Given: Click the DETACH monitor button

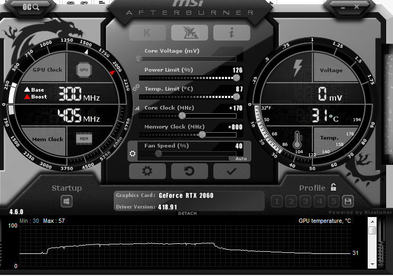Looking at the screenshot, I should [x=187, y=213].
